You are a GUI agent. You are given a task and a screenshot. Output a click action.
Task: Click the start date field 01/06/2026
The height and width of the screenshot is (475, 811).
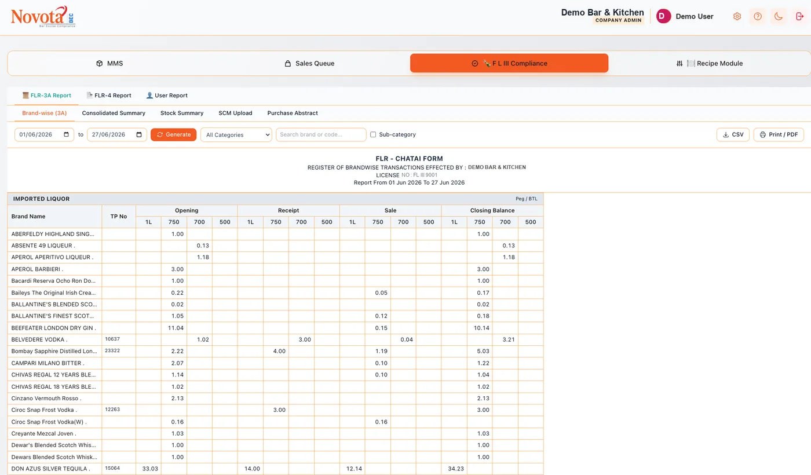[x=45, y=134]
